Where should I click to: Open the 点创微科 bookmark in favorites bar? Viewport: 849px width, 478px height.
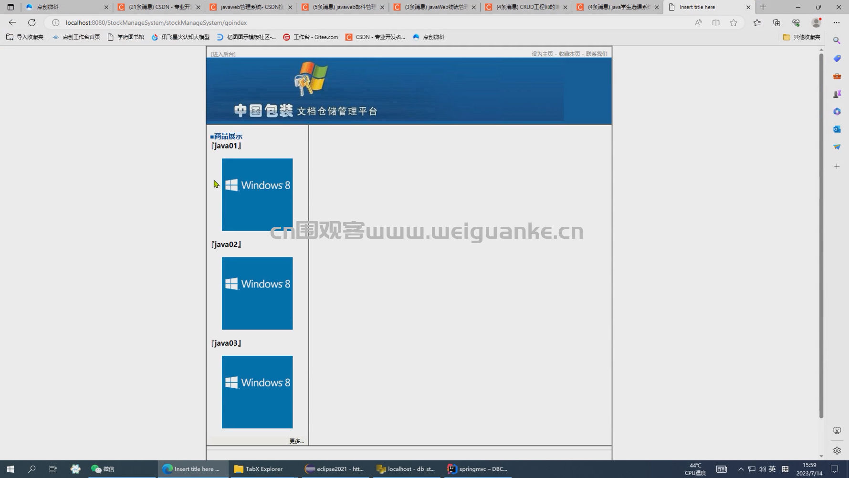tap(429, 37)
